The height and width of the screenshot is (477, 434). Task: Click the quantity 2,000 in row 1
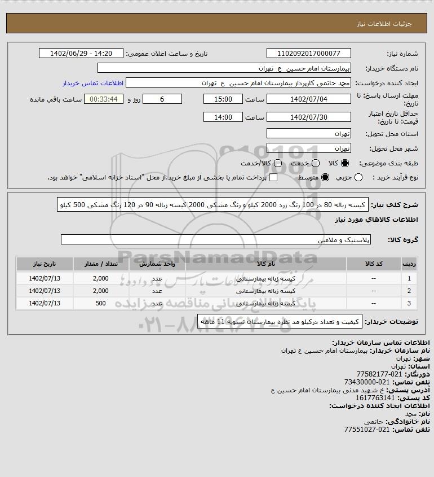pos(100,278)
